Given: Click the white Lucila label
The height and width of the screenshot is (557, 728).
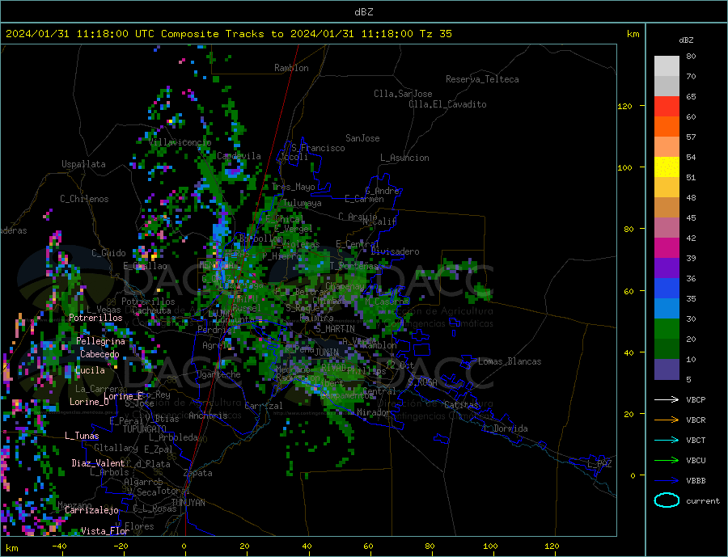Looking at the screenshot, I should pyautogui.click(x=90, y=370).
